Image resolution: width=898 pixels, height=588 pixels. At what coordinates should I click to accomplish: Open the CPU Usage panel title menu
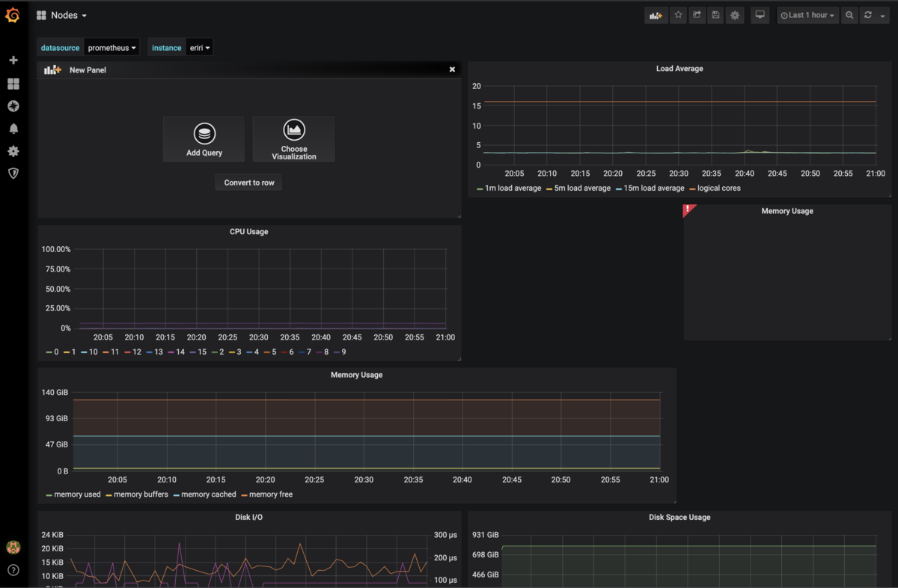248,232
